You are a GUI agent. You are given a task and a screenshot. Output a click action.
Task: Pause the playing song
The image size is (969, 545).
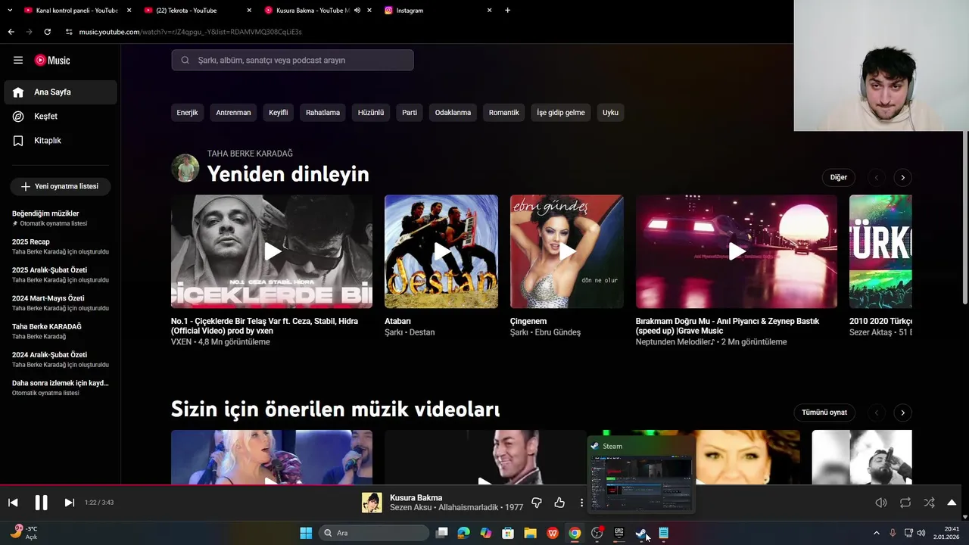41,503
